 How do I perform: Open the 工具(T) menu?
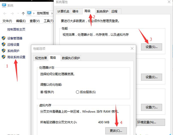pos(48,21)
